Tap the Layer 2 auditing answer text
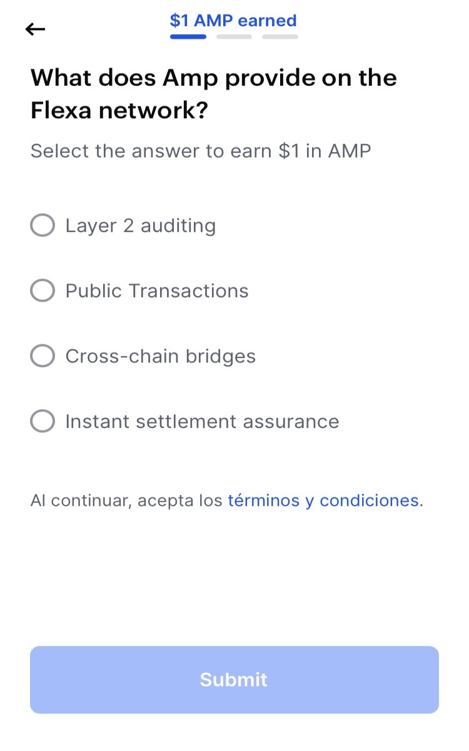Image resolution: width=469 pixels, height=751 pixels. pos(141,226)
